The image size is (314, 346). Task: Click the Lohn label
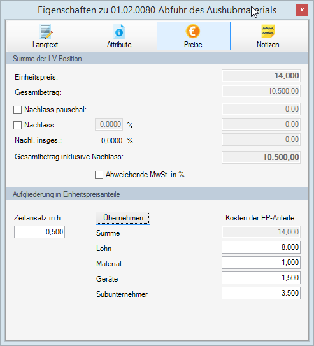pyautogui.click(x=104, y=249)
